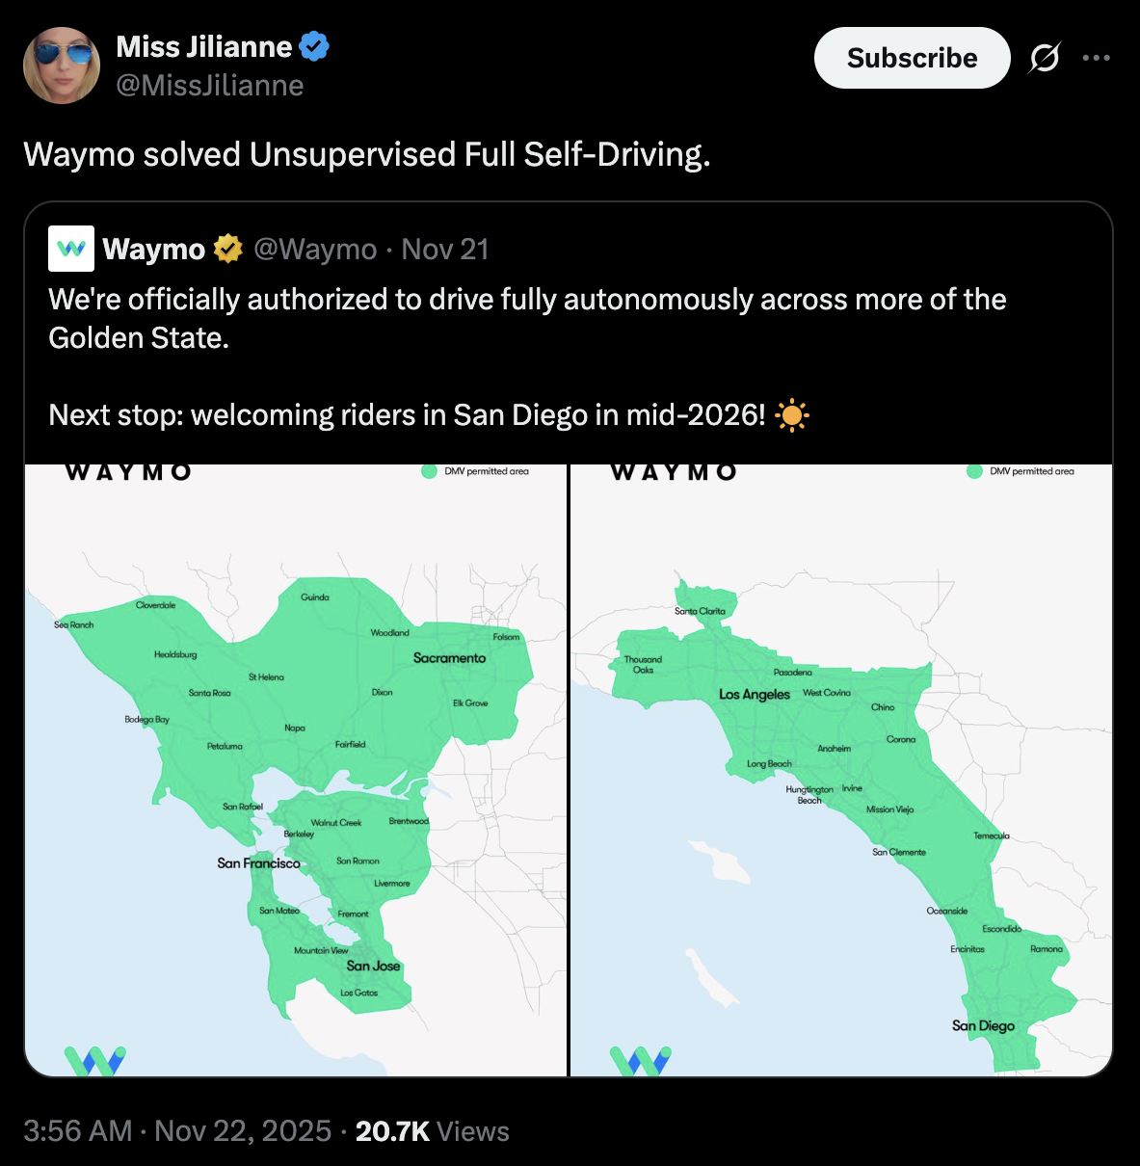Screen dimensions: 1140x1166
Task: Click the 20.7K Views count
Action: coord(432,1130)
